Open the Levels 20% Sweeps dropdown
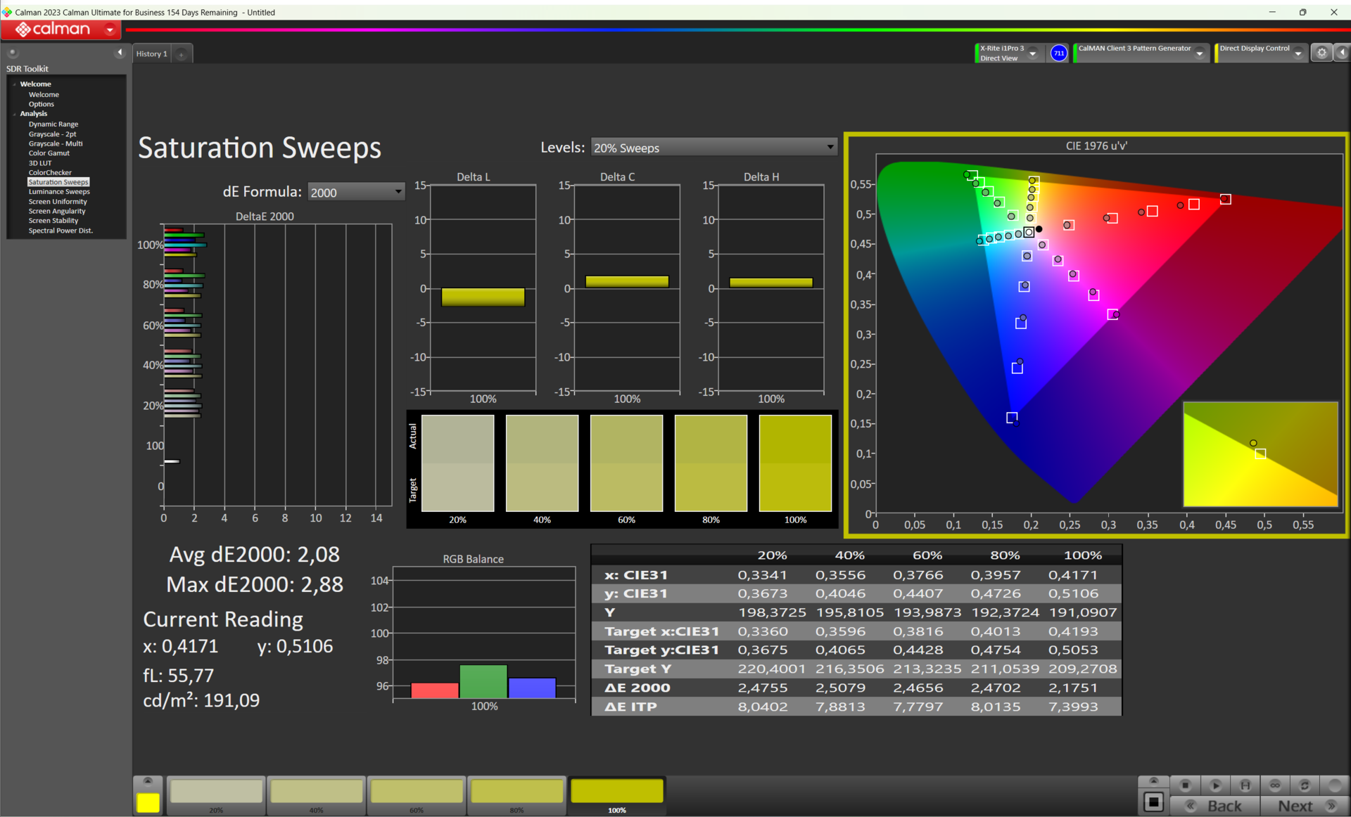1351x817 pixels. (x=713, y=148)
